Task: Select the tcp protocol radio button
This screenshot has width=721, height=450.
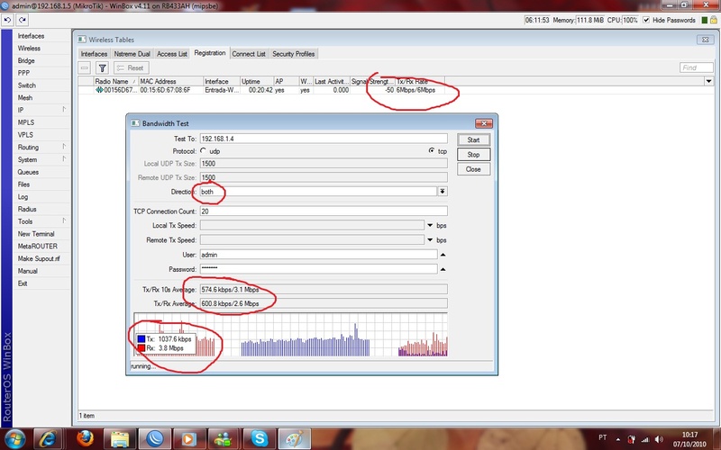Action: (x=432, y=150)
